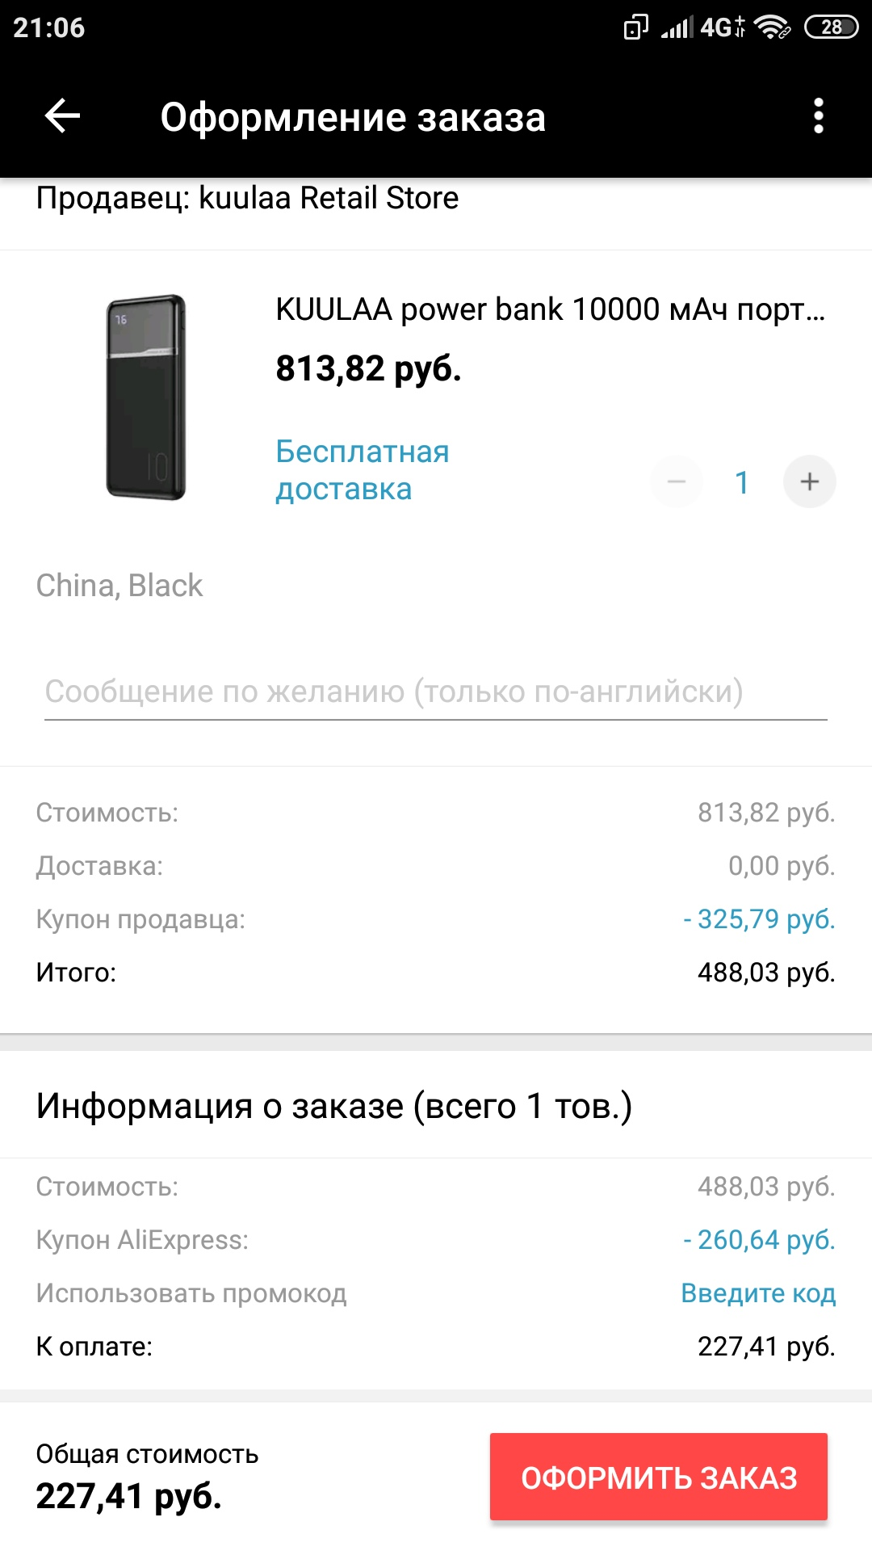This screenshot has height=1551, width=872.
Task: Open the KUULAA power bank 10000 mAh title
Action: [x=551, y=309]
